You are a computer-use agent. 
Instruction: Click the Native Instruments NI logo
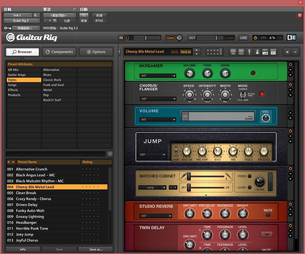click(x=292, y=38)
